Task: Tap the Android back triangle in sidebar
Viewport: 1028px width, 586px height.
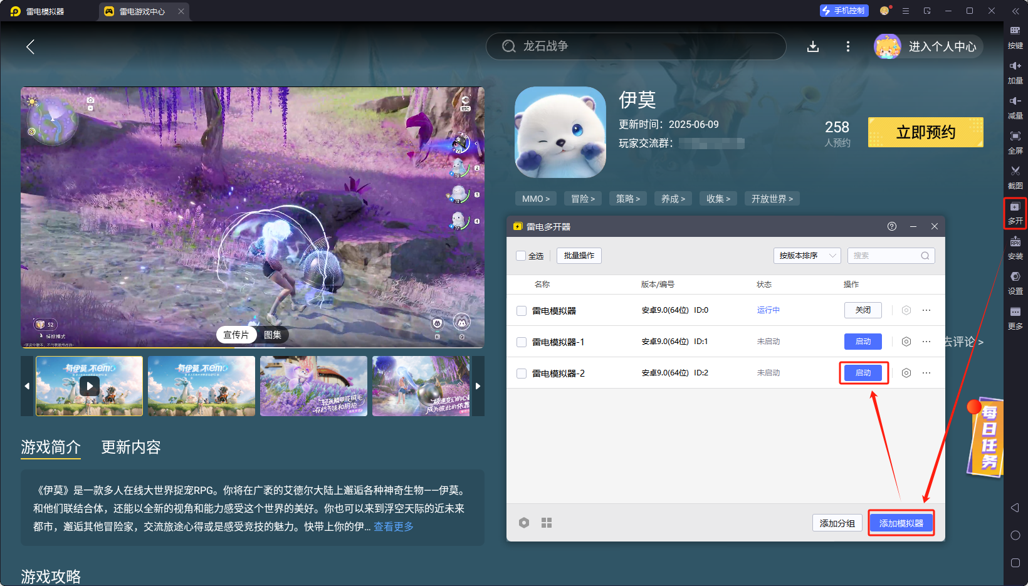Action: [1015, 508]
